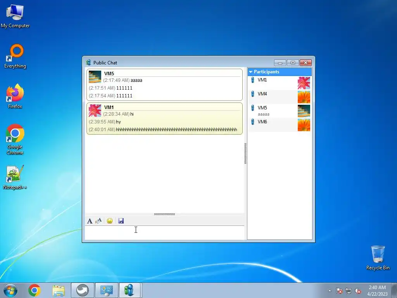Click the muted volume tray icon
Viewport: 397px width, 298px height.
click(358, 291)
